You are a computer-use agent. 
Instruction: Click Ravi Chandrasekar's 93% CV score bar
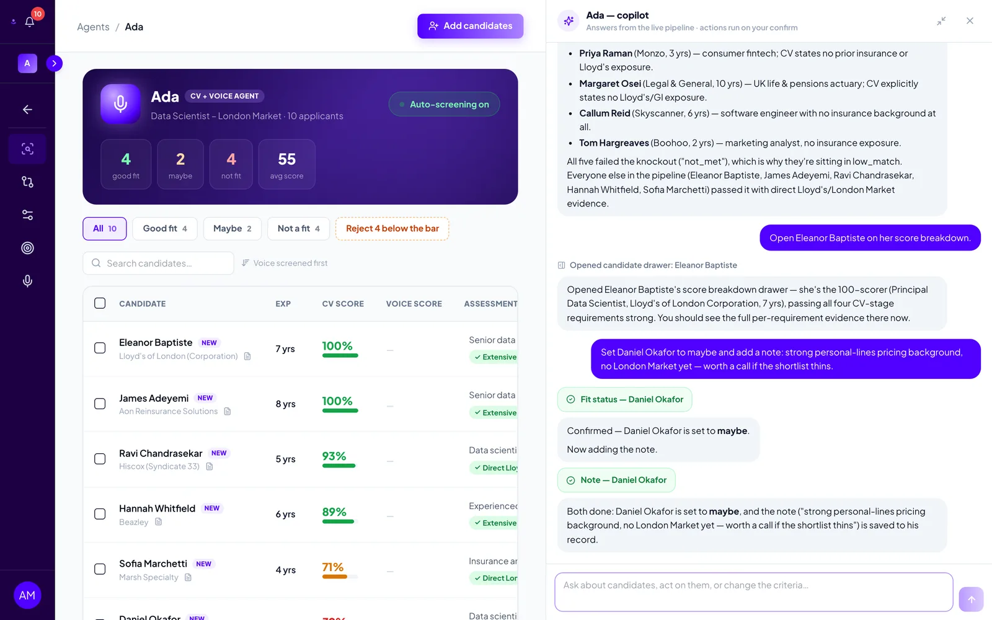point(340,466)
